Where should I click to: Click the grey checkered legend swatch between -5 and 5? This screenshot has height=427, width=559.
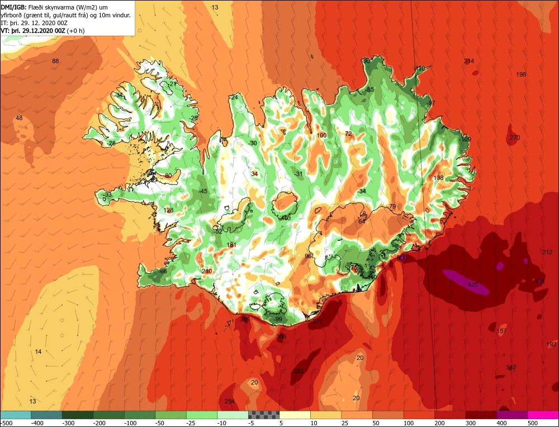coord(264,415)
